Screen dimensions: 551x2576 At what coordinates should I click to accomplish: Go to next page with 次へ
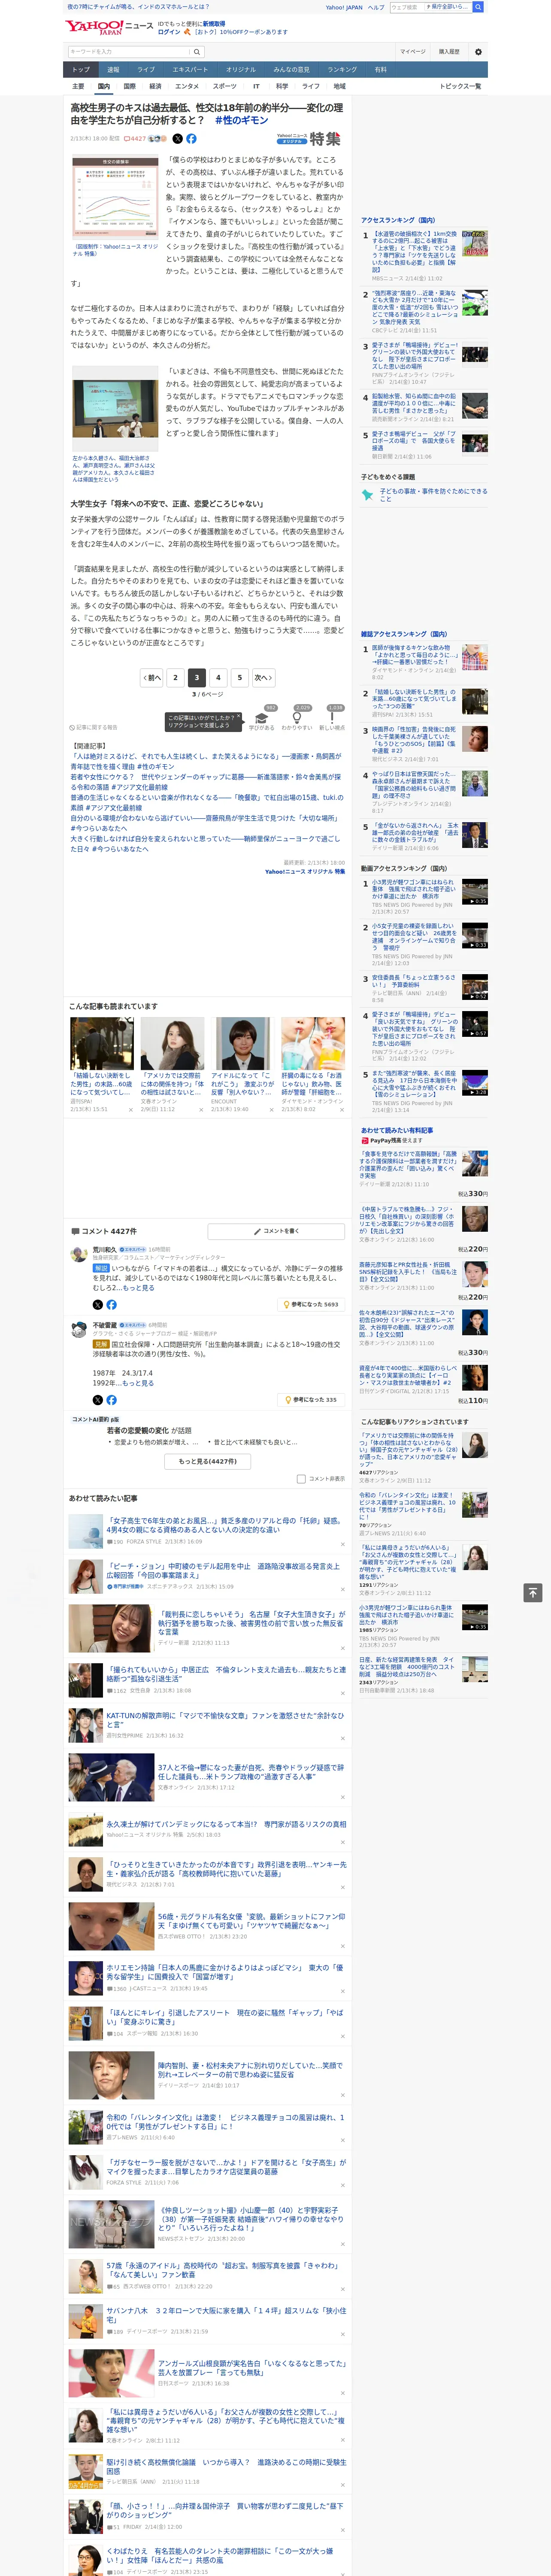pyautogui.click(x=263, y=677)
